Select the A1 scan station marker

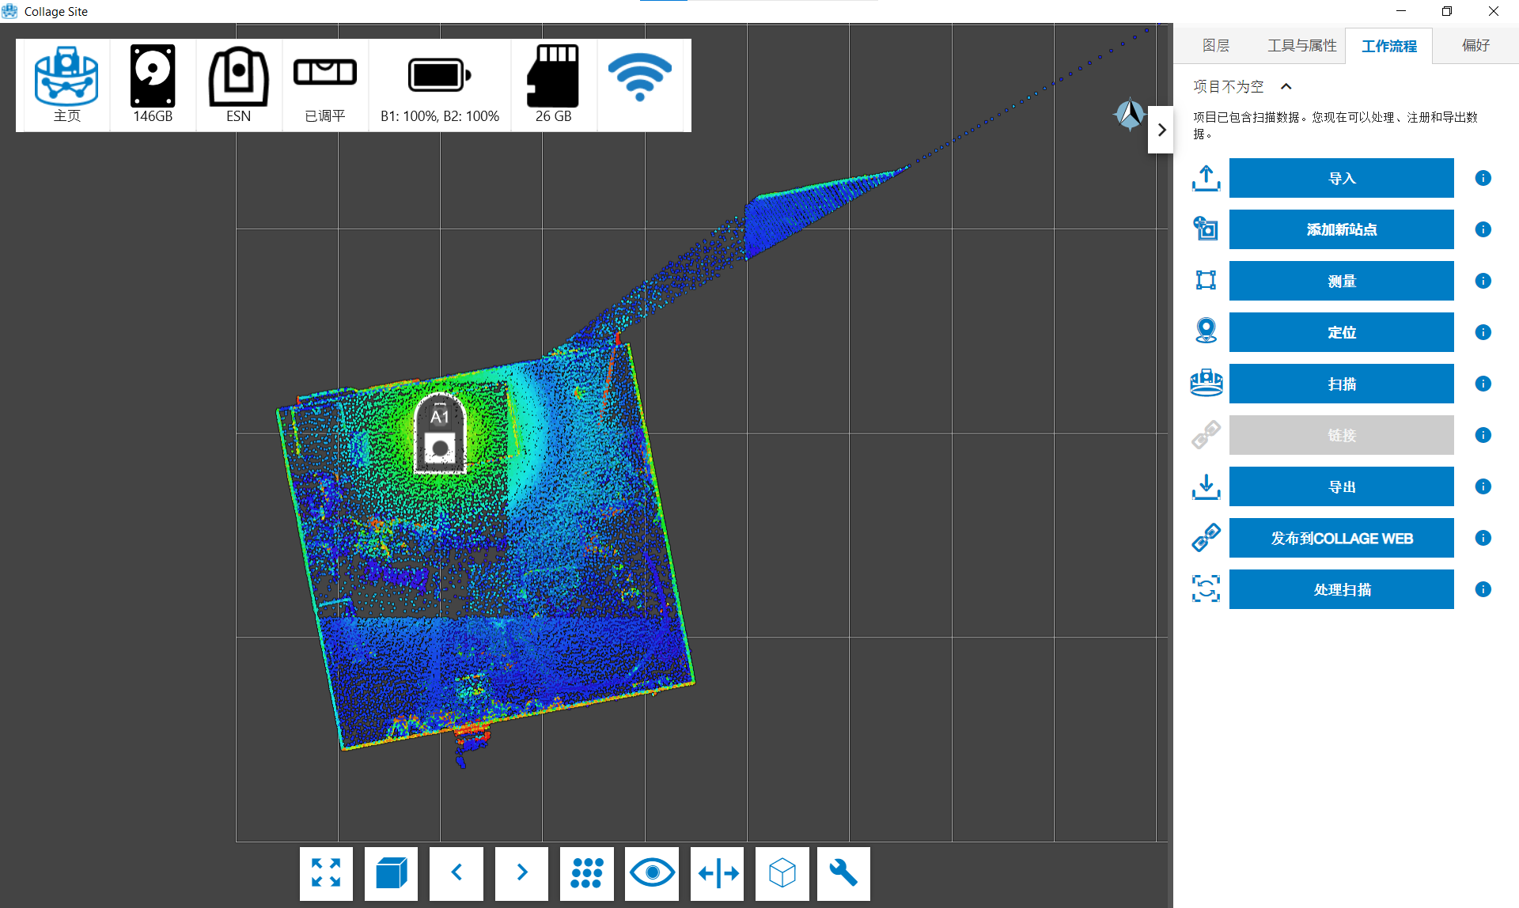click(440, 434)
